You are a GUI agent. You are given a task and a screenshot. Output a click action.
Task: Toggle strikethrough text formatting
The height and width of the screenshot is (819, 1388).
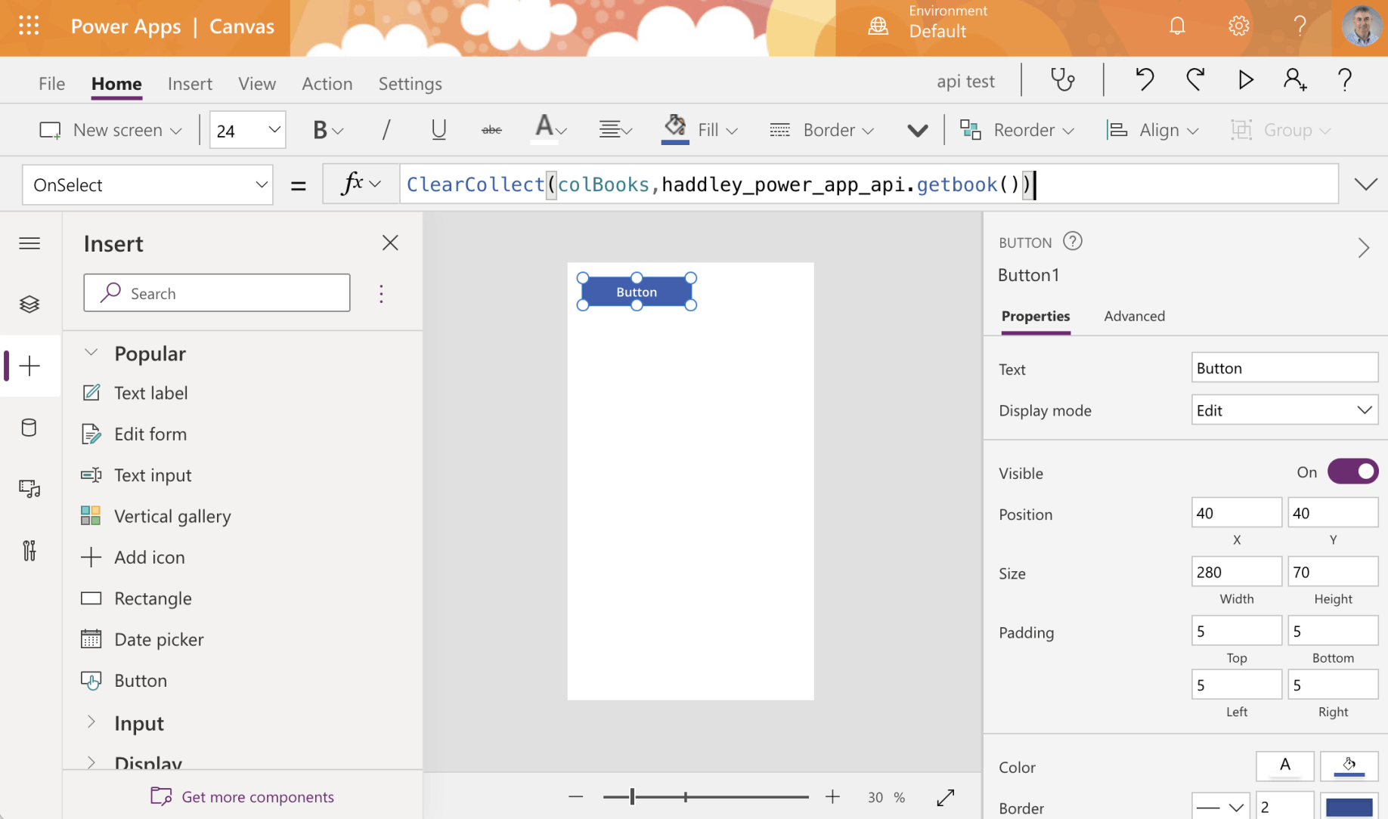(x=491, y=130)
